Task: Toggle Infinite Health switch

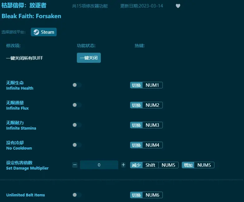Action: coord(77,85)
